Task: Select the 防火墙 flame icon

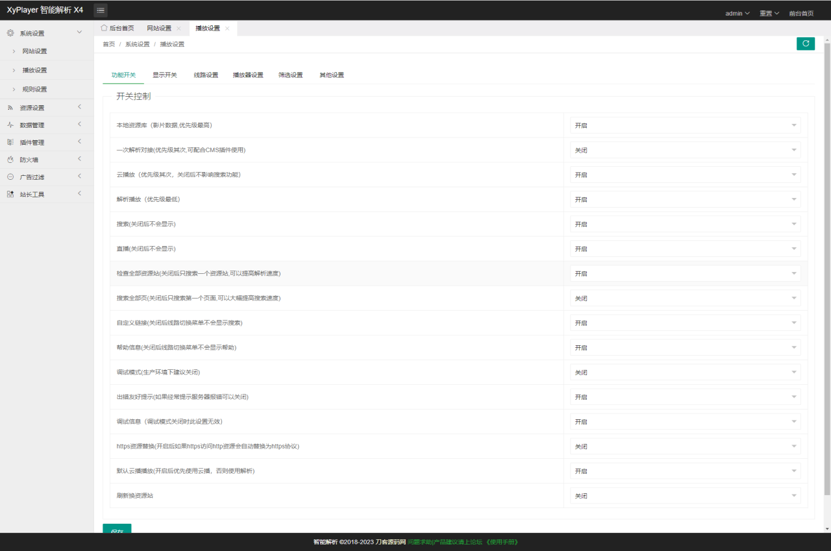Action: click(10, 159)
